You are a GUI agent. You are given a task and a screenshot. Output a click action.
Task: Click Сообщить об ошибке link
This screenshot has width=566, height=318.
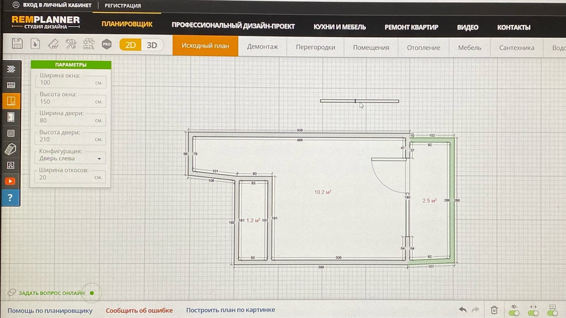point(139,310)
